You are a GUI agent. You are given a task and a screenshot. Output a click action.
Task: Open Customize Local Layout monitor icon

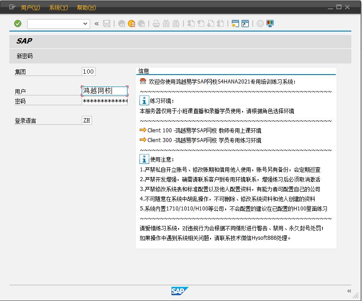(270, 24)
